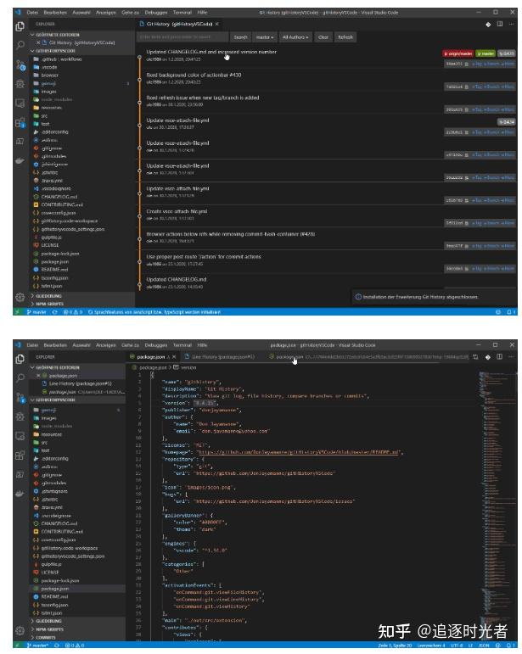Click Git History icon in bottom window toolbar
Screen dimensions: 522x654
(488, 357)
